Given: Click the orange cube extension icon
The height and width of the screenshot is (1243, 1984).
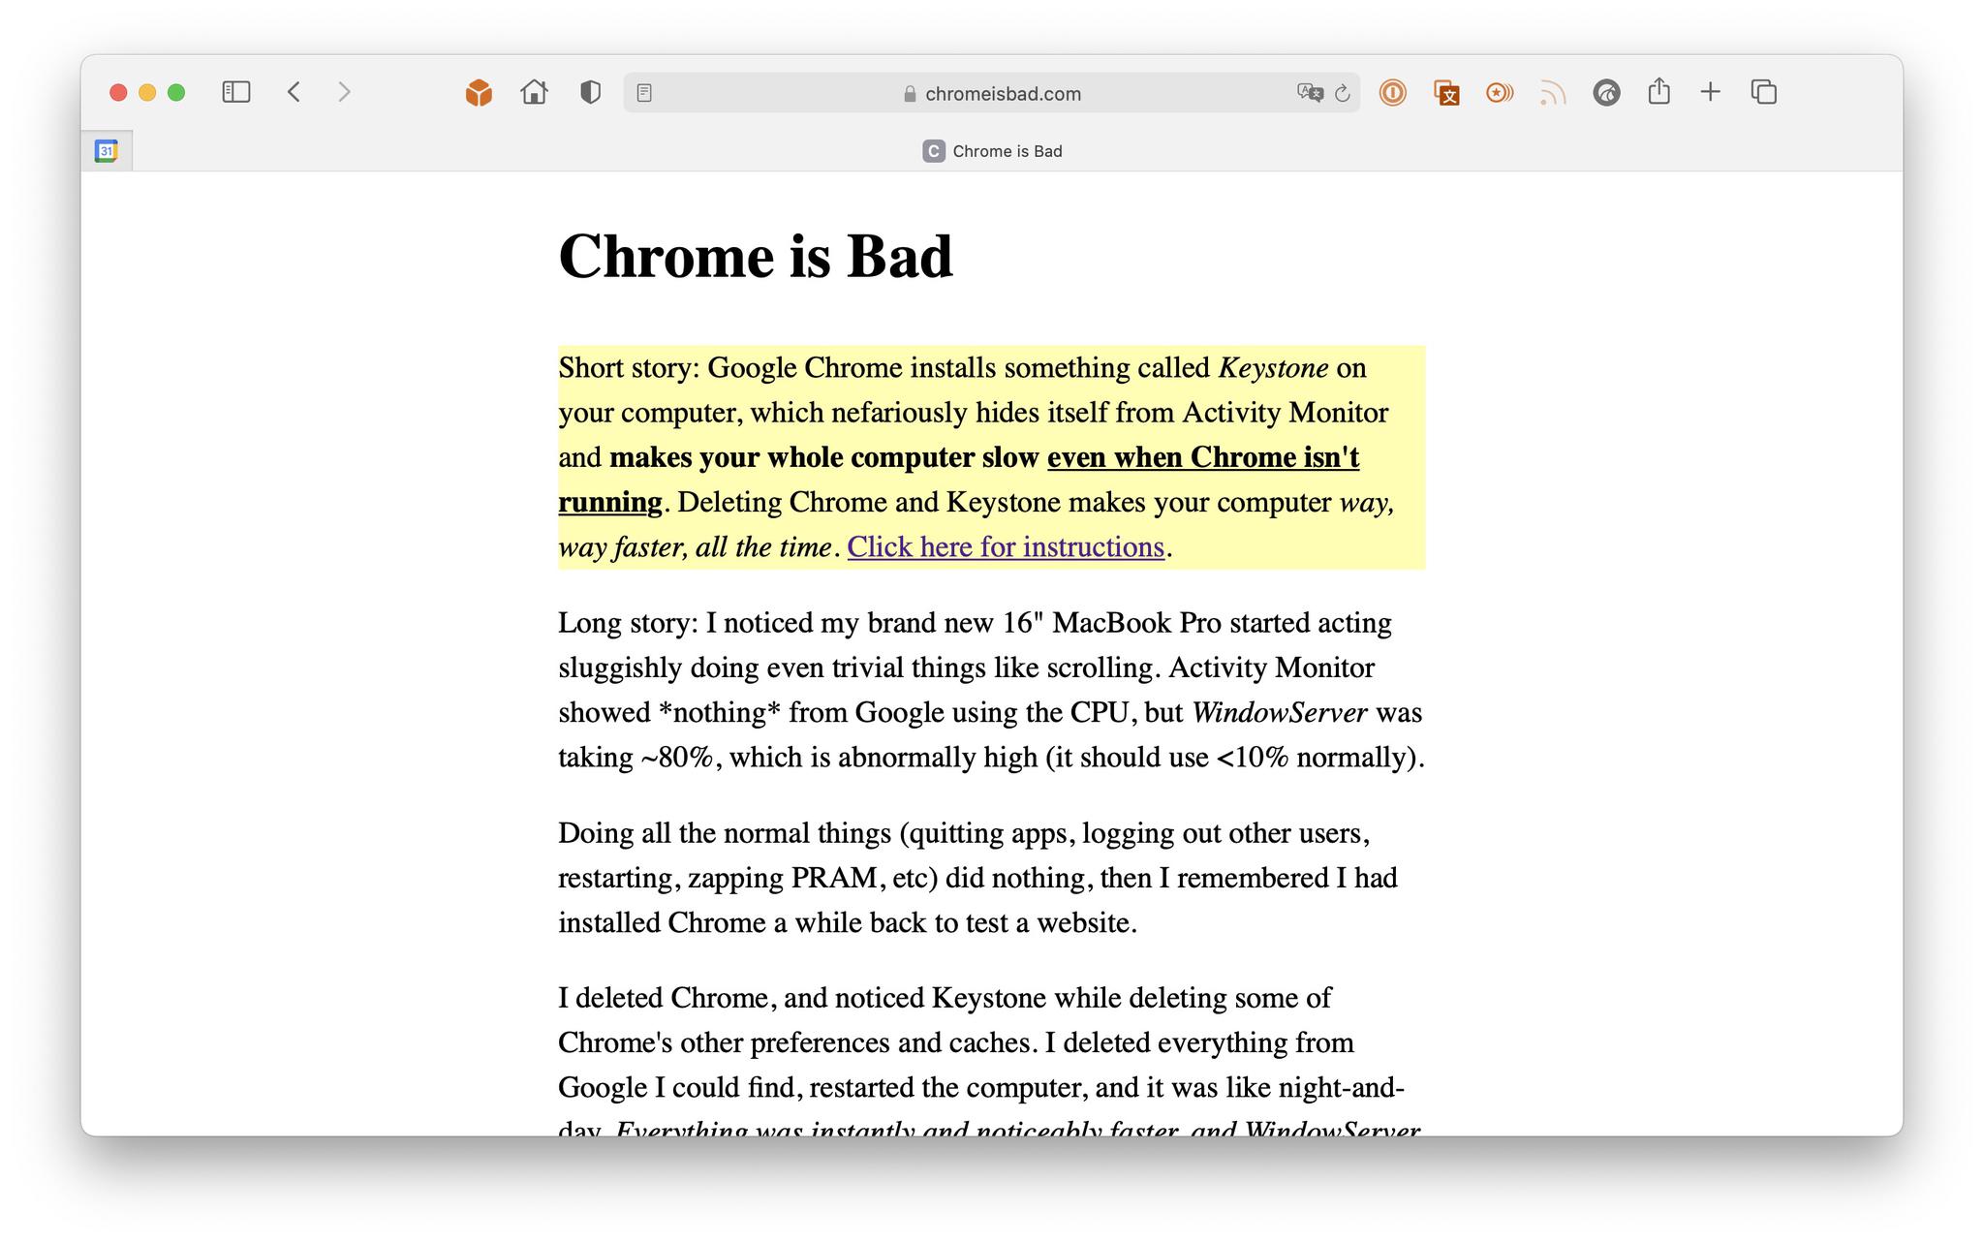Looking at the screenshot, I should pos(479,93).
